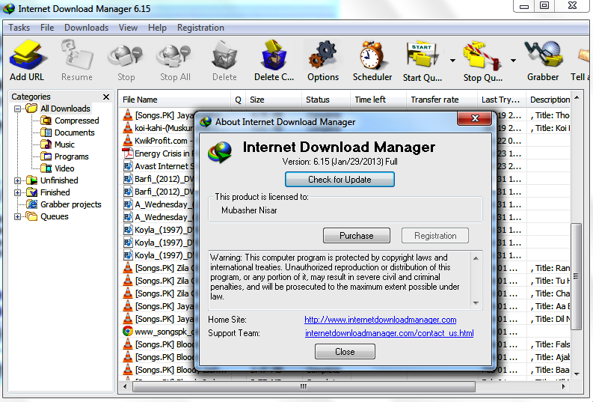Open the Start Queue dropdown arrow
Image resolution: width=593 pixels, height=402 pixels.
coord(452,61)
